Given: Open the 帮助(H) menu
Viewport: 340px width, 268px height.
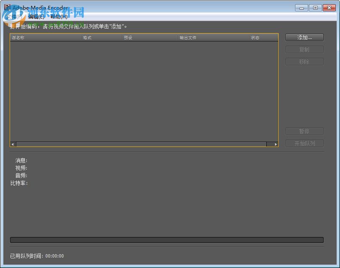Looking at the screenshot, I should [59, 17].
